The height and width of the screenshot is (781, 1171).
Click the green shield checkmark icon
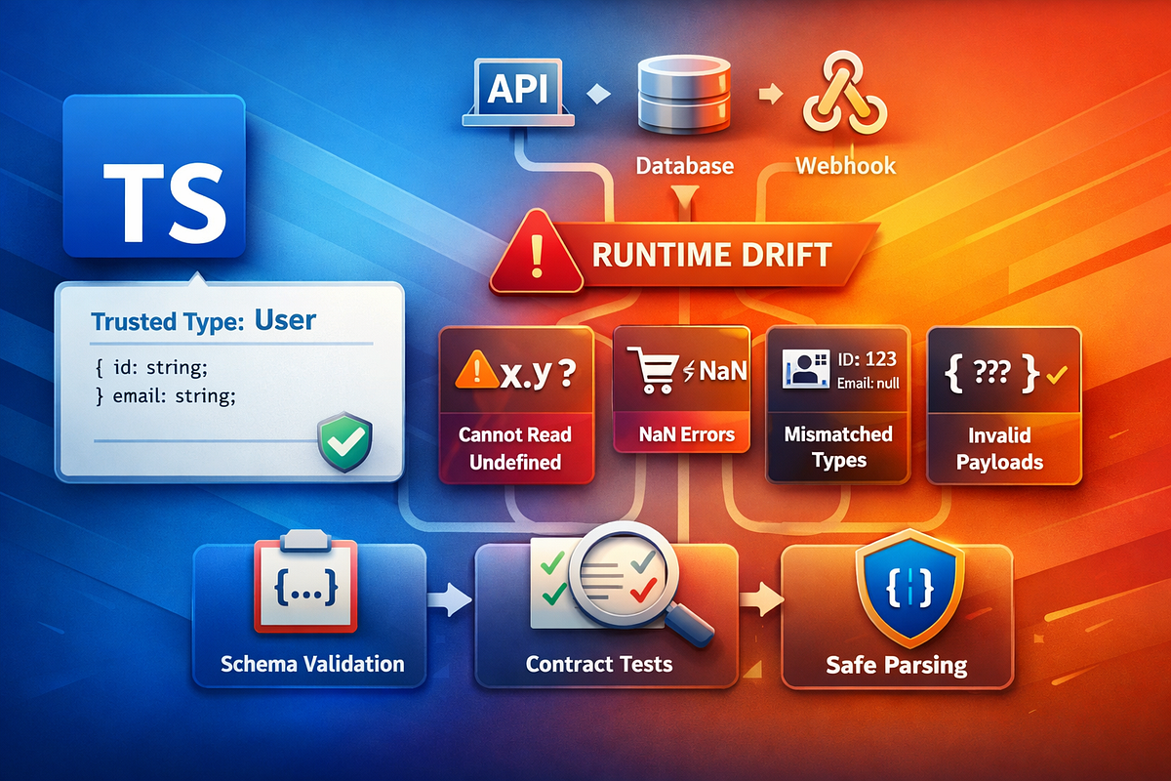click(x=344, y=441)
